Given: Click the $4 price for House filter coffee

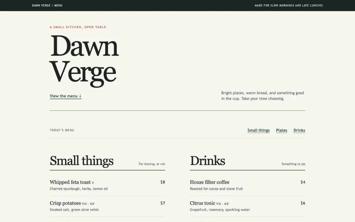Looking at the screenshot, I should [303, 182].
